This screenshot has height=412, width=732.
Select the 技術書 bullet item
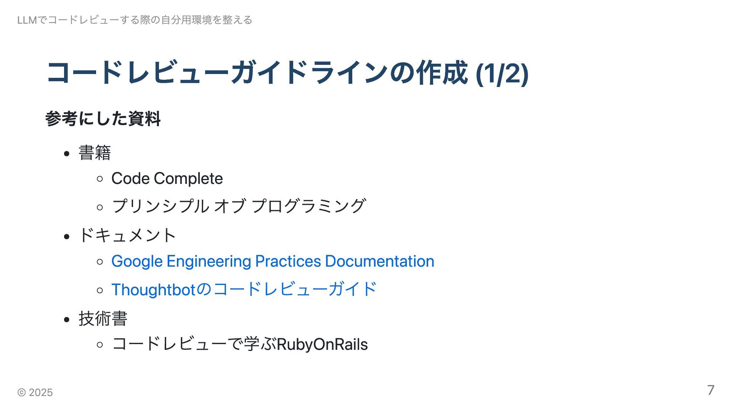(x=103, y=319)
